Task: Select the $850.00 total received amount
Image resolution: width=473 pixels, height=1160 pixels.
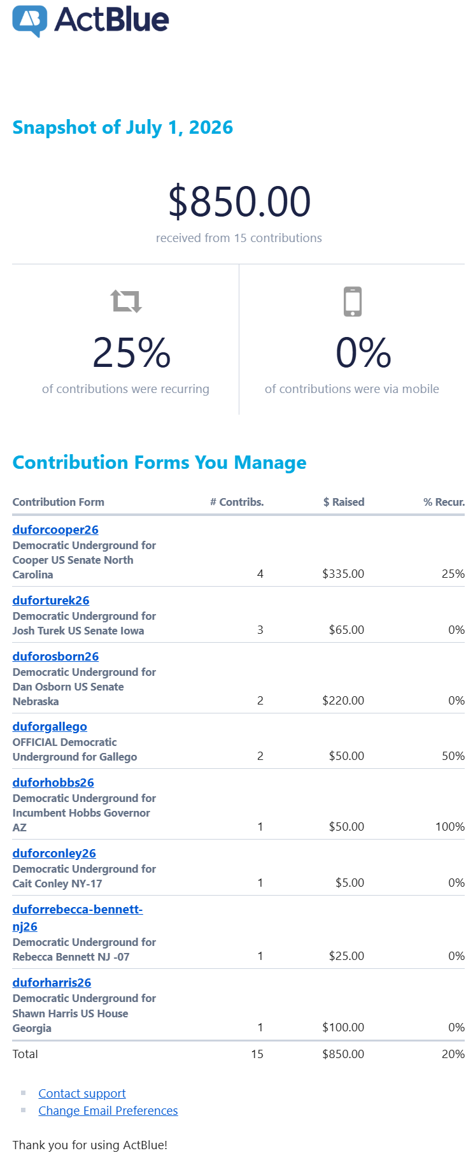Action: [x=239, y=201]
